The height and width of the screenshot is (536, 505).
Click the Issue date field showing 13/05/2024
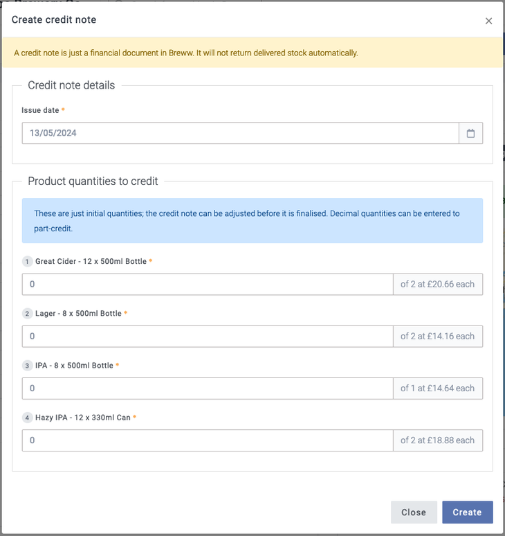coord(240,133)
